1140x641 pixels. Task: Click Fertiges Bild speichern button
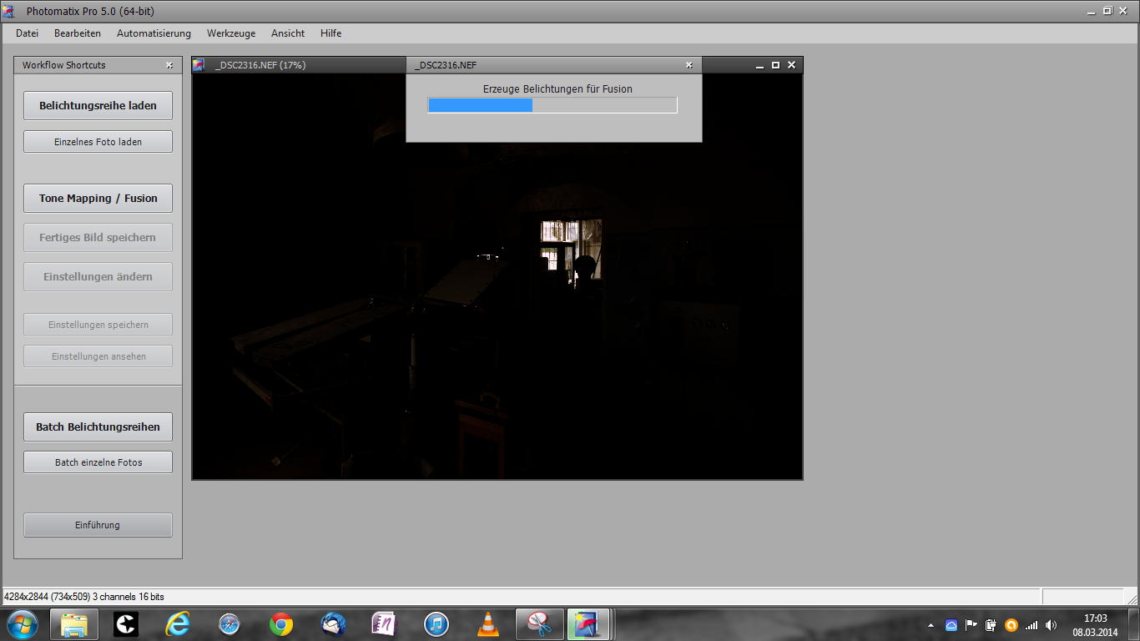(x=98, y=238)
